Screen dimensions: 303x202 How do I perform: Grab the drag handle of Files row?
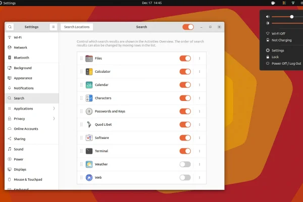click(x=81, y=58)
